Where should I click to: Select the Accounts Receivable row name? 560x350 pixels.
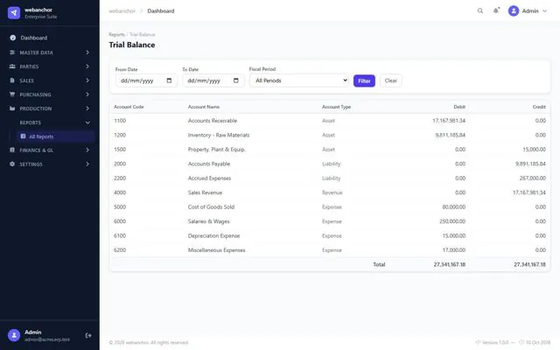point(213,121)
